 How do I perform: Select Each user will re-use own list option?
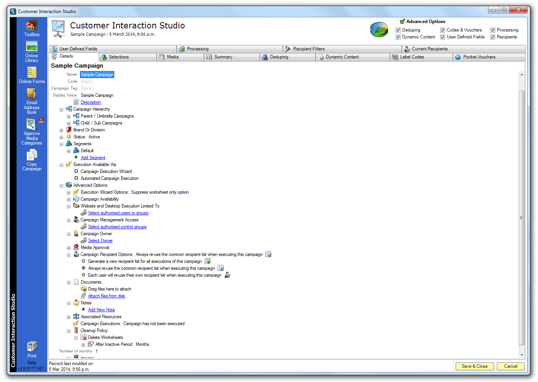pos(84,275)
